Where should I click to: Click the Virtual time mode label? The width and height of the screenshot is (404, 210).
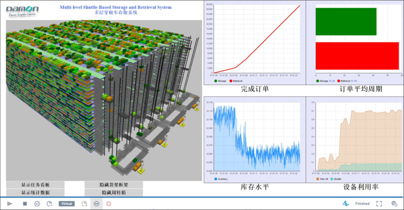coord(67,204)
